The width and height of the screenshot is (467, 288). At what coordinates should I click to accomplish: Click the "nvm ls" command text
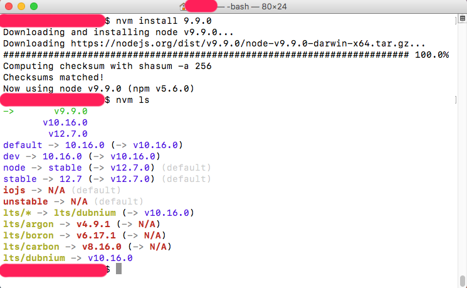[x=132, y=100]
